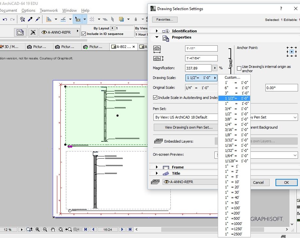The image size is (300, 238).
Task: Click the fit in window zoom icon
Action: pos(60,230)
